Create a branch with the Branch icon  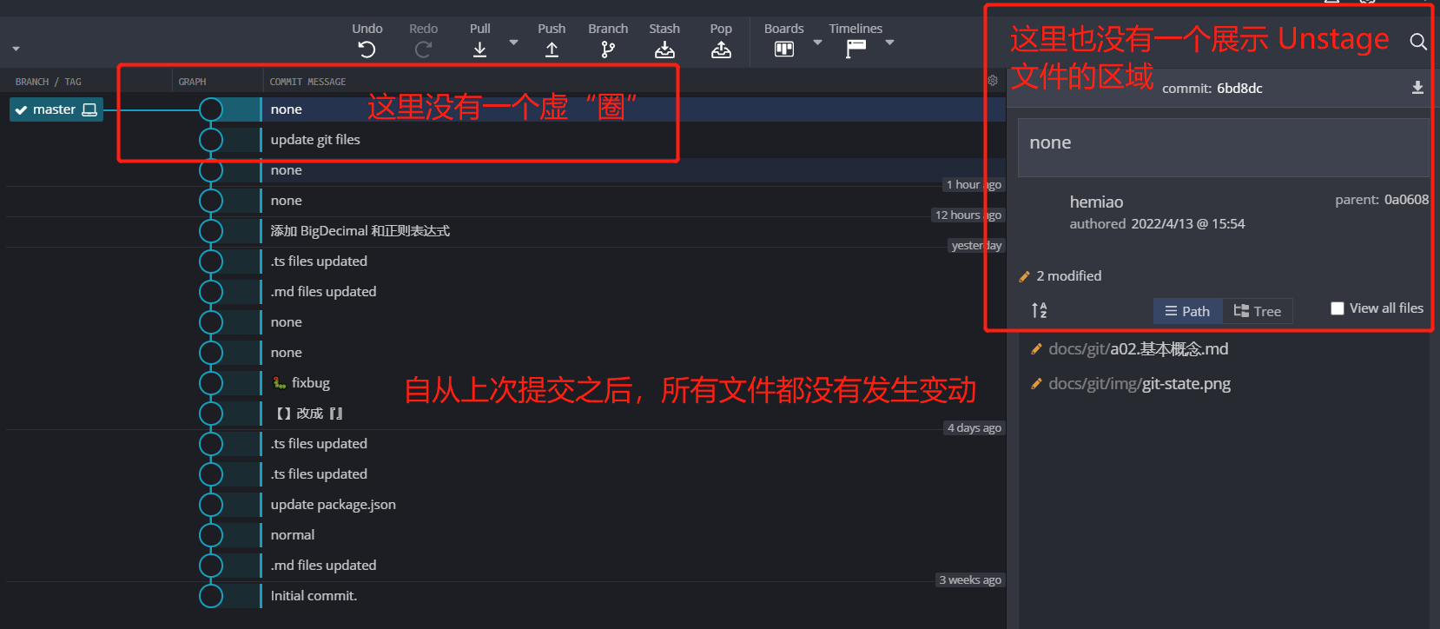608,50
